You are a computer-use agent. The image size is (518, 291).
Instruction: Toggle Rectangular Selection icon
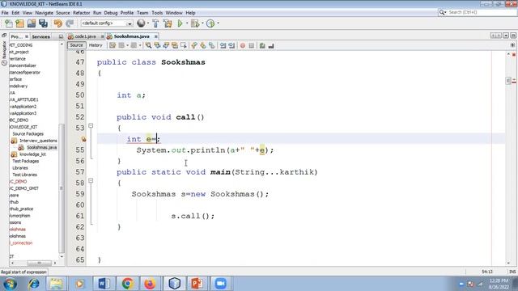(x=184, y=45)
